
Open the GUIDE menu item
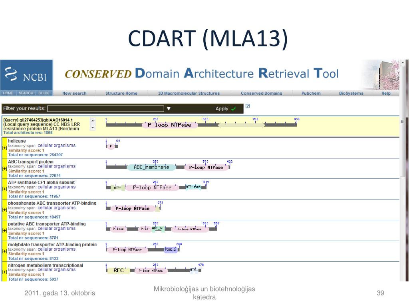pyautogui.click(x=44, y=93)
